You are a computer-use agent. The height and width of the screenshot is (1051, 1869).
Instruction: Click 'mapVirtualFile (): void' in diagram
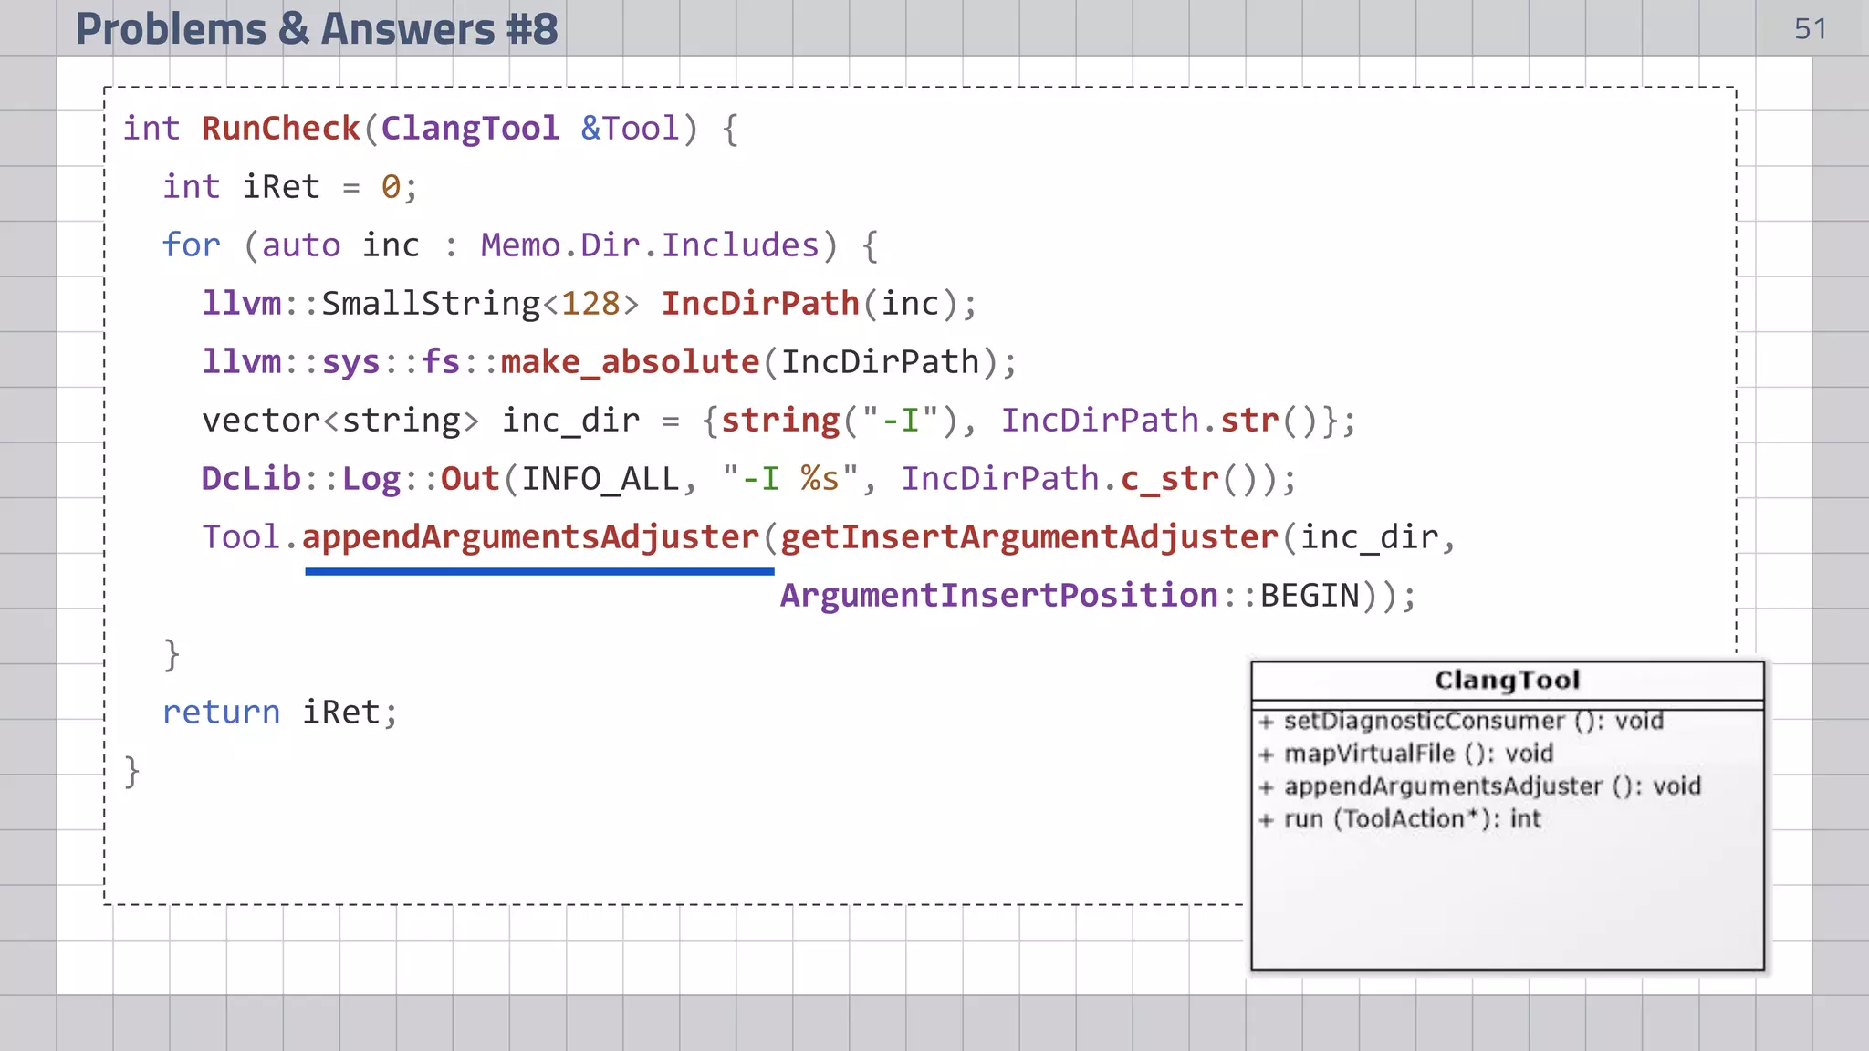(x=1417, y=754)
